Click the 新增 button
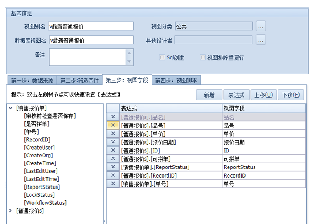This screenshot has width=322, height=224. click(x=209, y=95)
